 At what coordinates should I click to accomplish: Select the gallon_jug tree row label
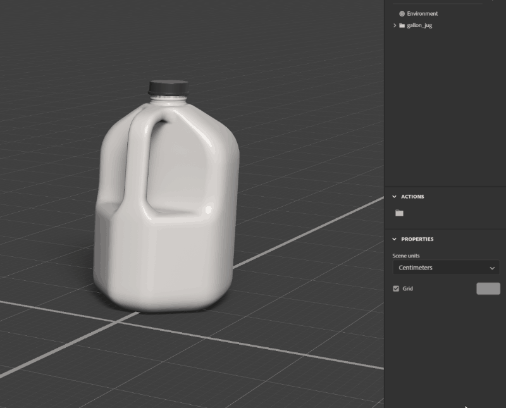pyautogui.click(x=419, y=25)
